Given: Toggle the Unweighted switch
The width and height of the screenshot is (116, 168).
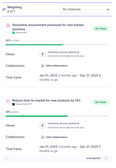Looking at the screenshot, I should click(105, 158).
